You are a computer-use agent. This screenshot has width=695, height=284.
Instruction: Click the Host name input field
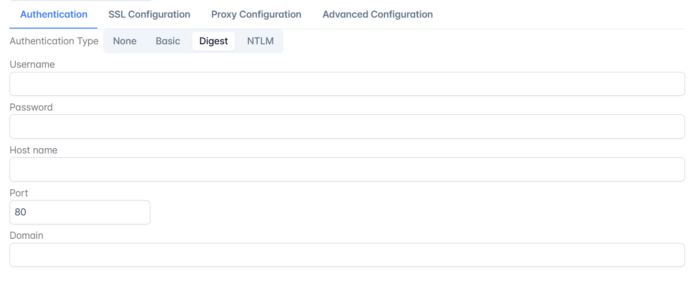(347, 170)
